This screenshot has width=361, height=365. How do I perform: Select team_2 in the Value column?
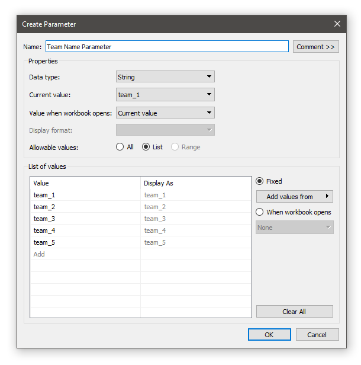click(x=85, y=207)
